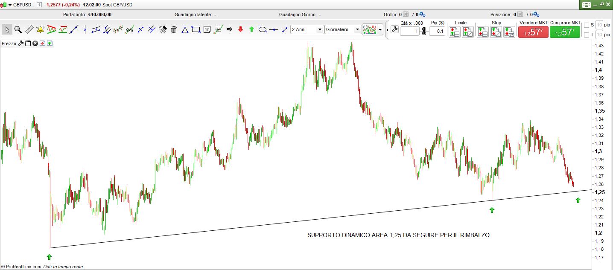Click the Vendere MKT sell button
613x270 pixels.
[533, 32]
